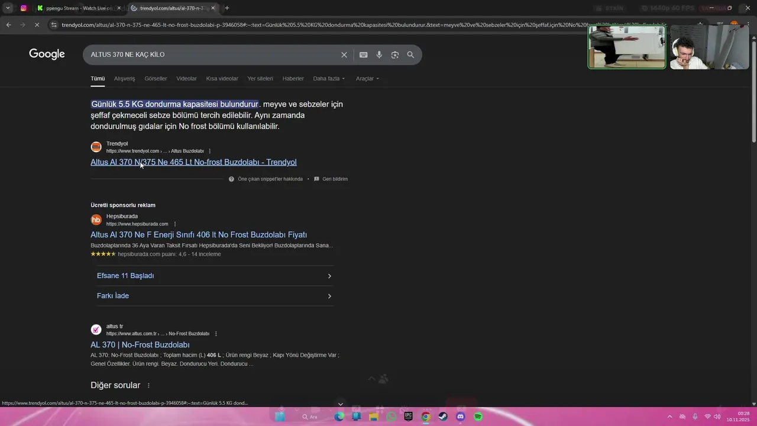Expand the Araçlar dropdown
Screen dimensions: 757x426
click(367, 79)
